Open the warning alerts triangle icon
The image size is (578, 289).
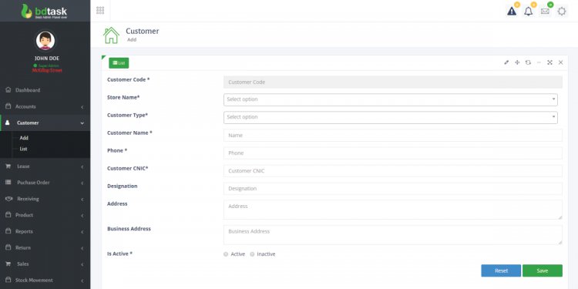pyautogui.click(x=512, y=11)
